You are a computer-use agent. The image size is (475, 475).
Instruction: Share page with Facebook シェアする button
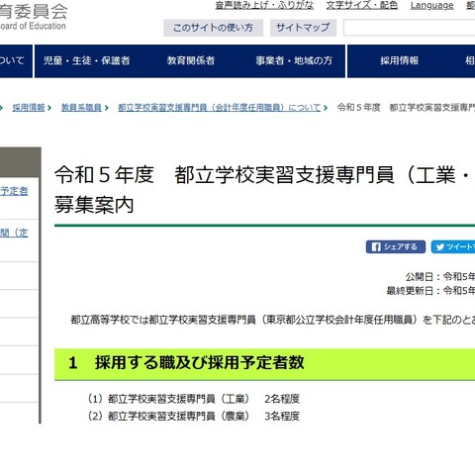(x=396, y=246)
